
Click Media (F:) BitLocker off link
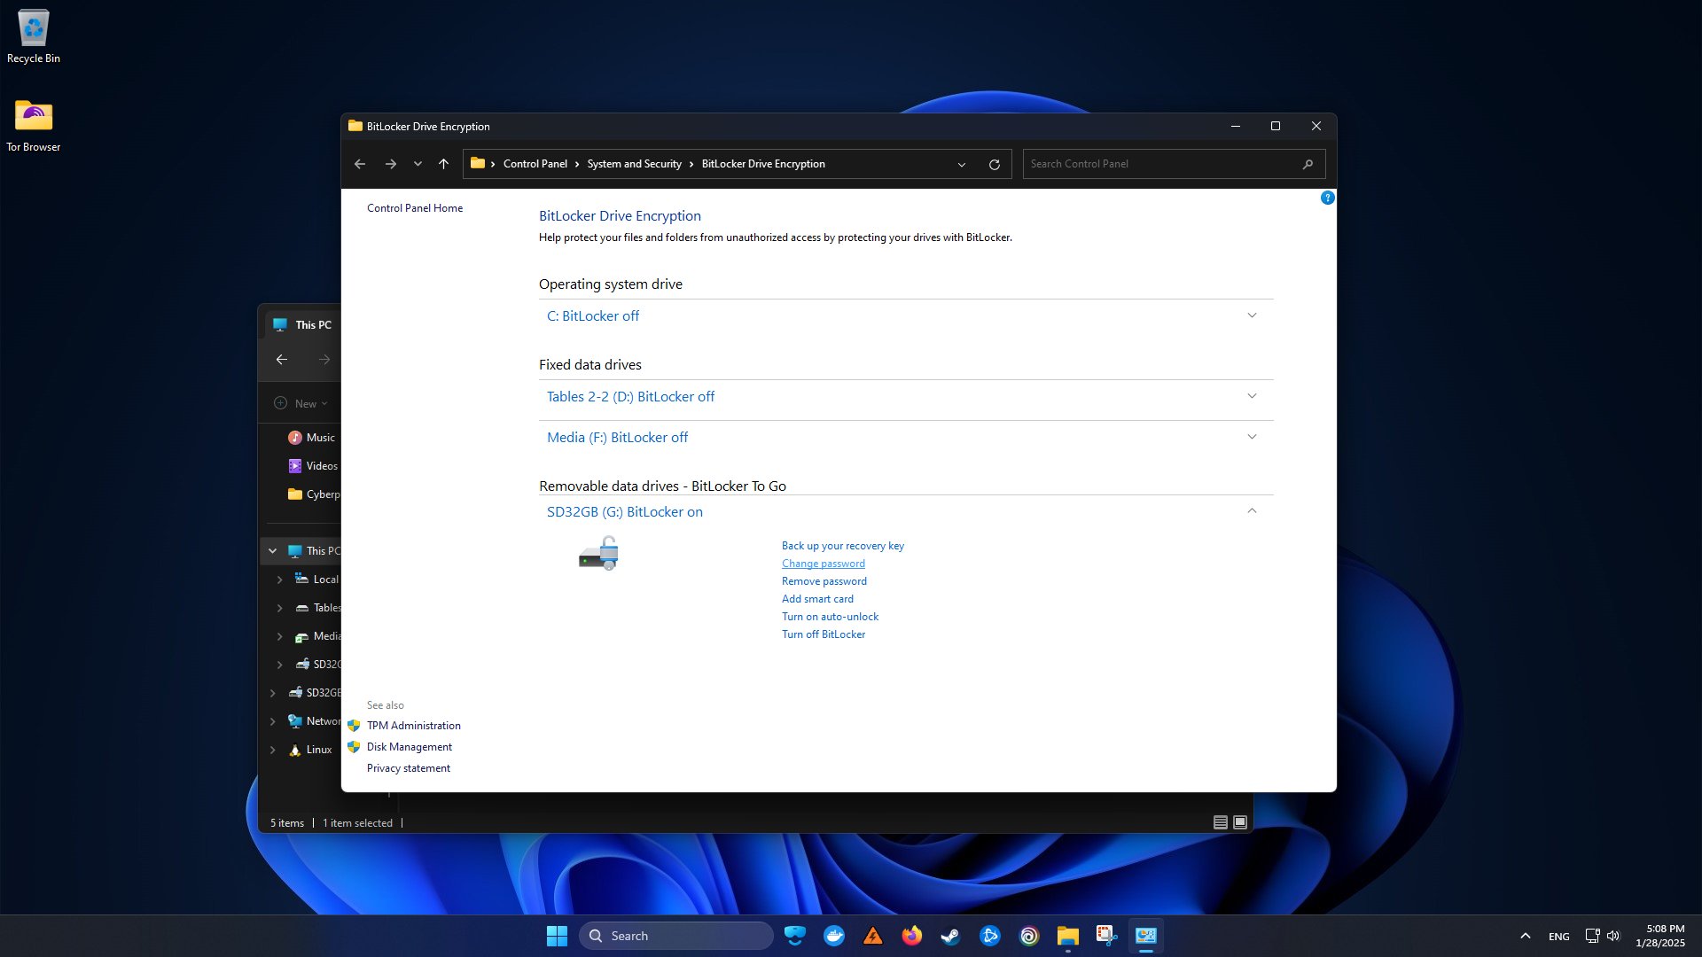pyautogui.click(x=617, y=438)
